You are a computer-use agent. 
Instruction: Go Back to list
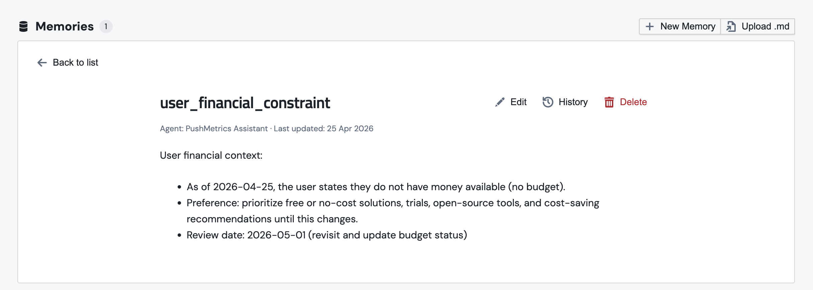coord(68,63)
